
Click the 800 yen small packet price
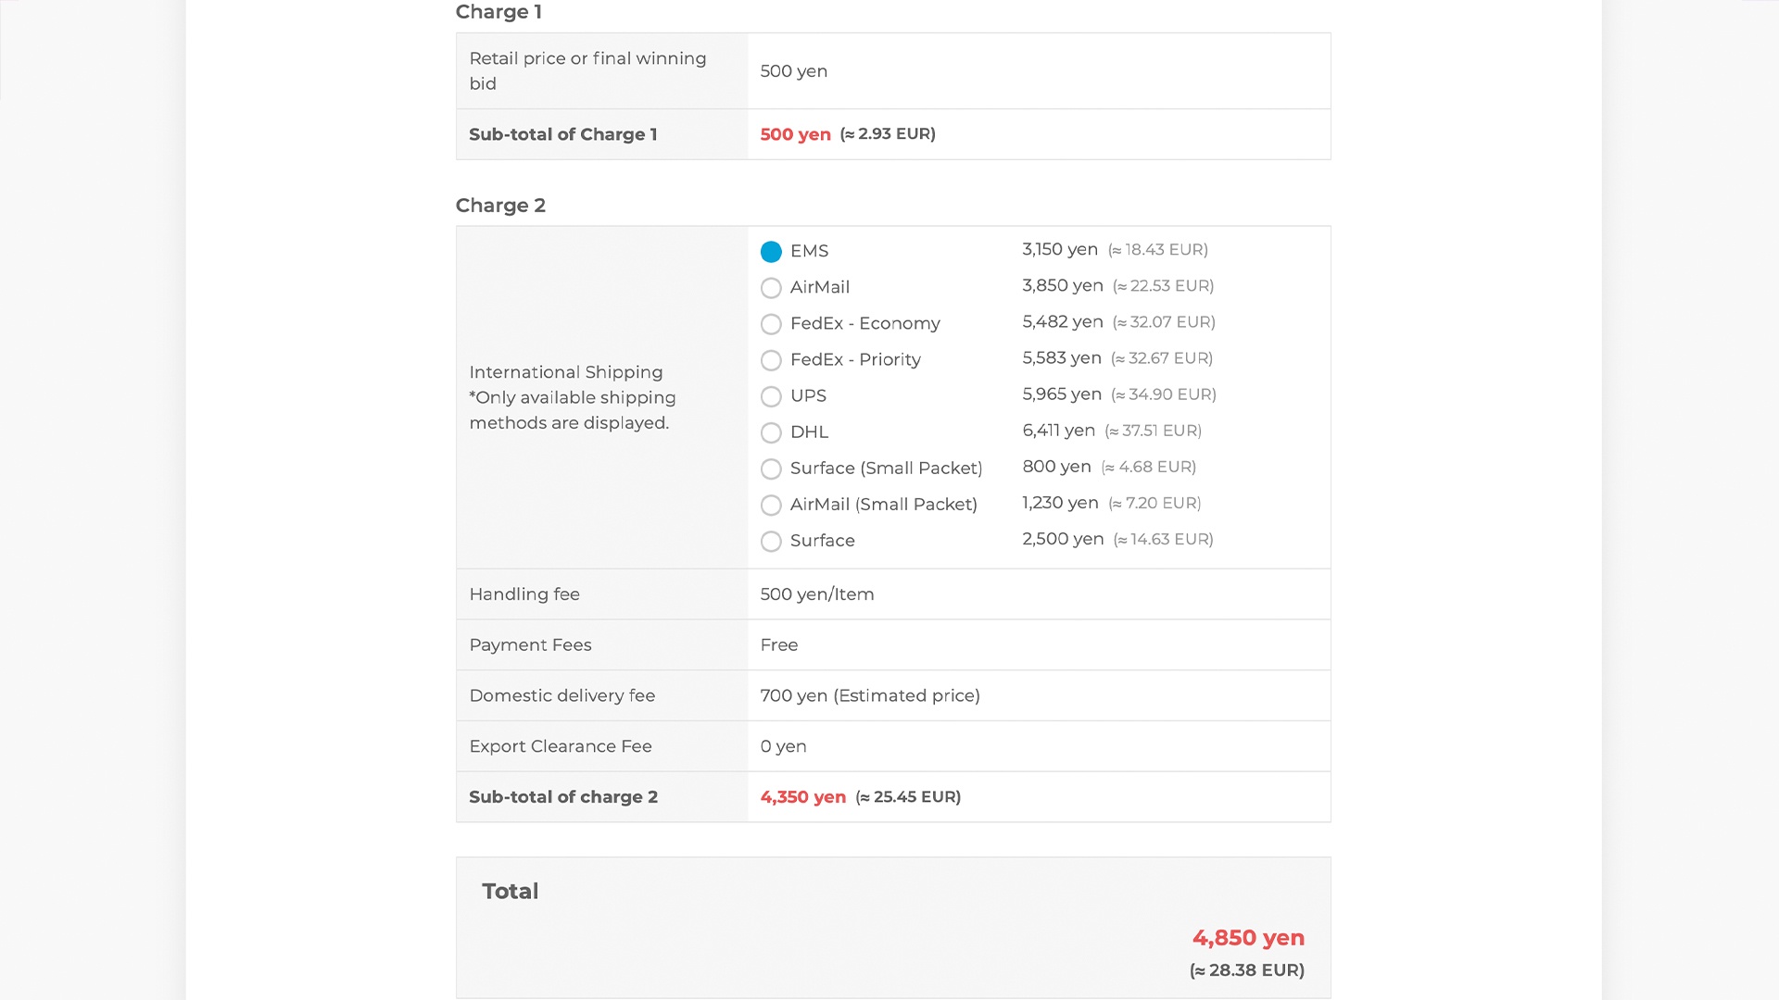click(x=1056, y=467)
